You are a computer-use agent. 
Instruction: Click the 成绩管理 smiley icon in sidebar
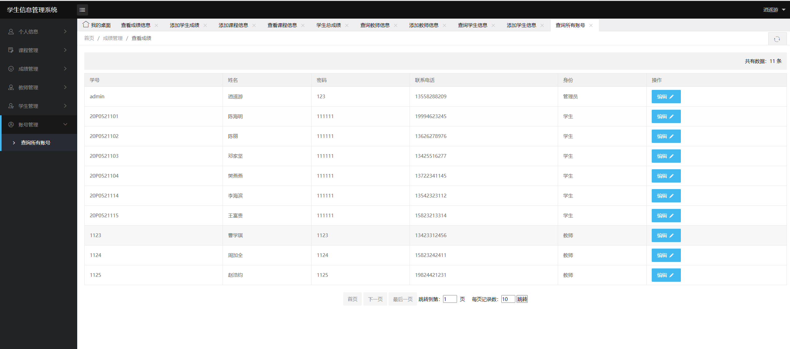11,69
